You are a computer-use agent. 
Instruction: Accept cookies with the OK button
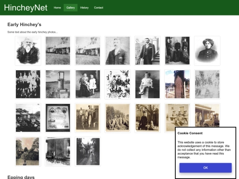[x=205, y=168]
